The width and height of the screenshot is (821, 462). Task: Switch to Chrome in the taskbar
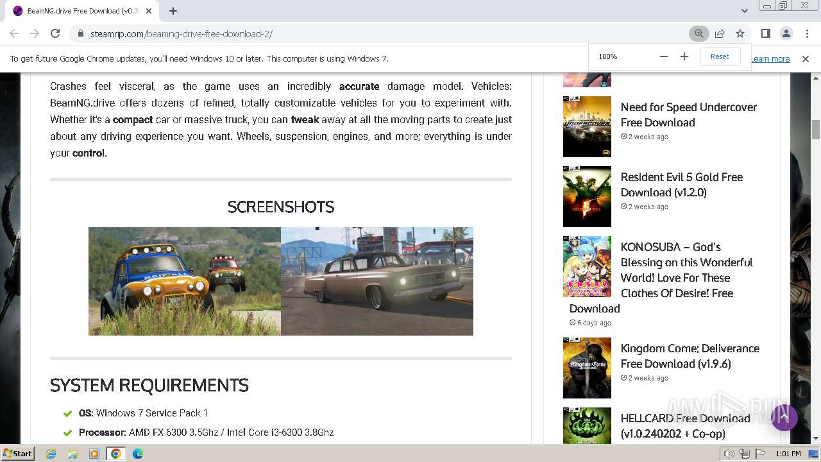pyautogui.click(x=115, y=454)
